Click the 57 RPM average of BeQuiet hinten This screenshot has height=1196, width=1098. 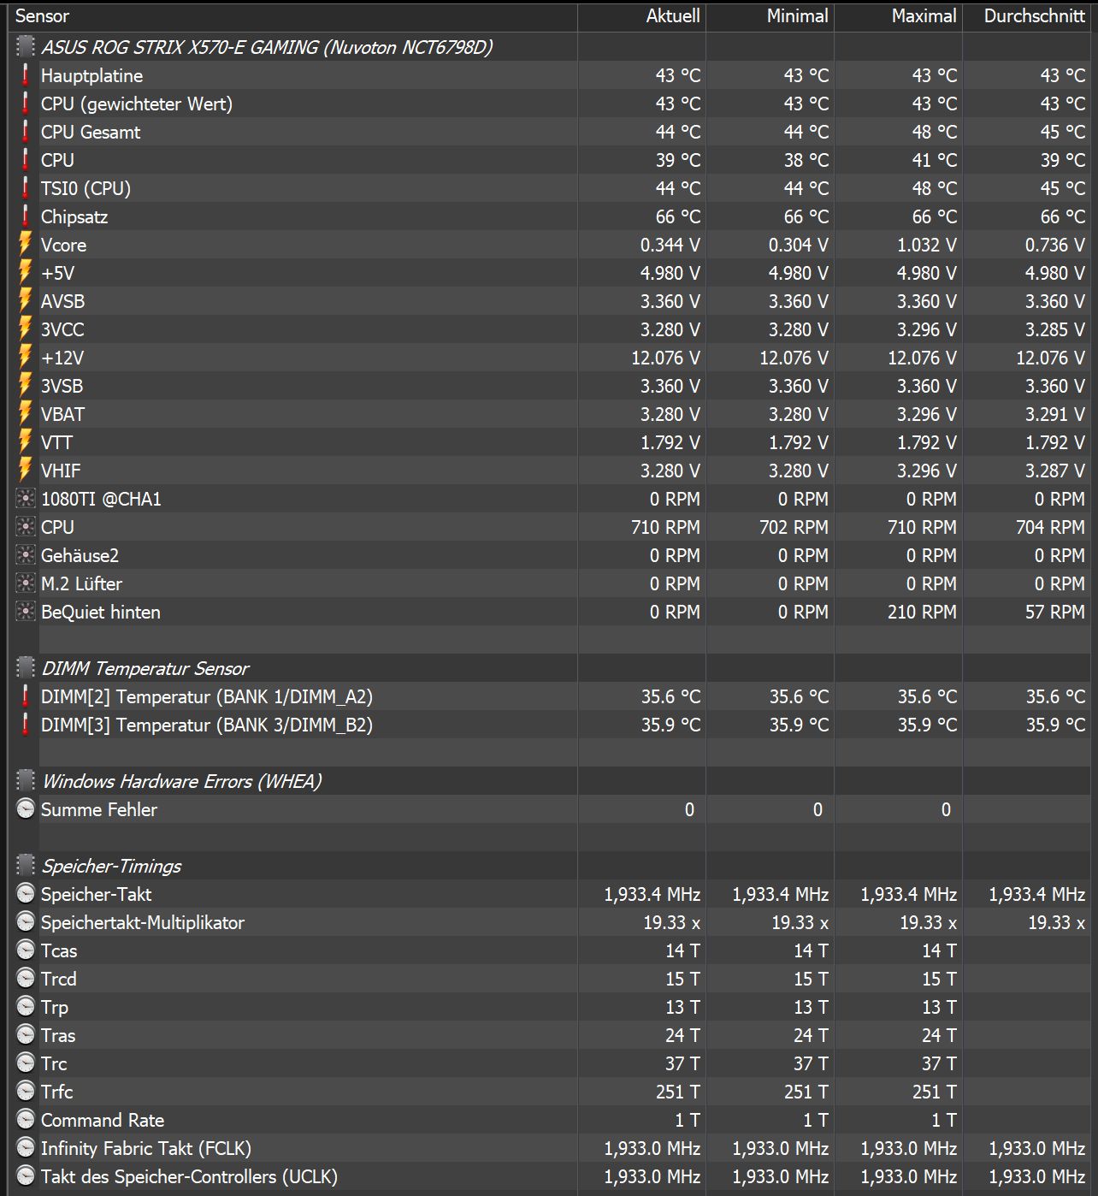[1054, 612]
